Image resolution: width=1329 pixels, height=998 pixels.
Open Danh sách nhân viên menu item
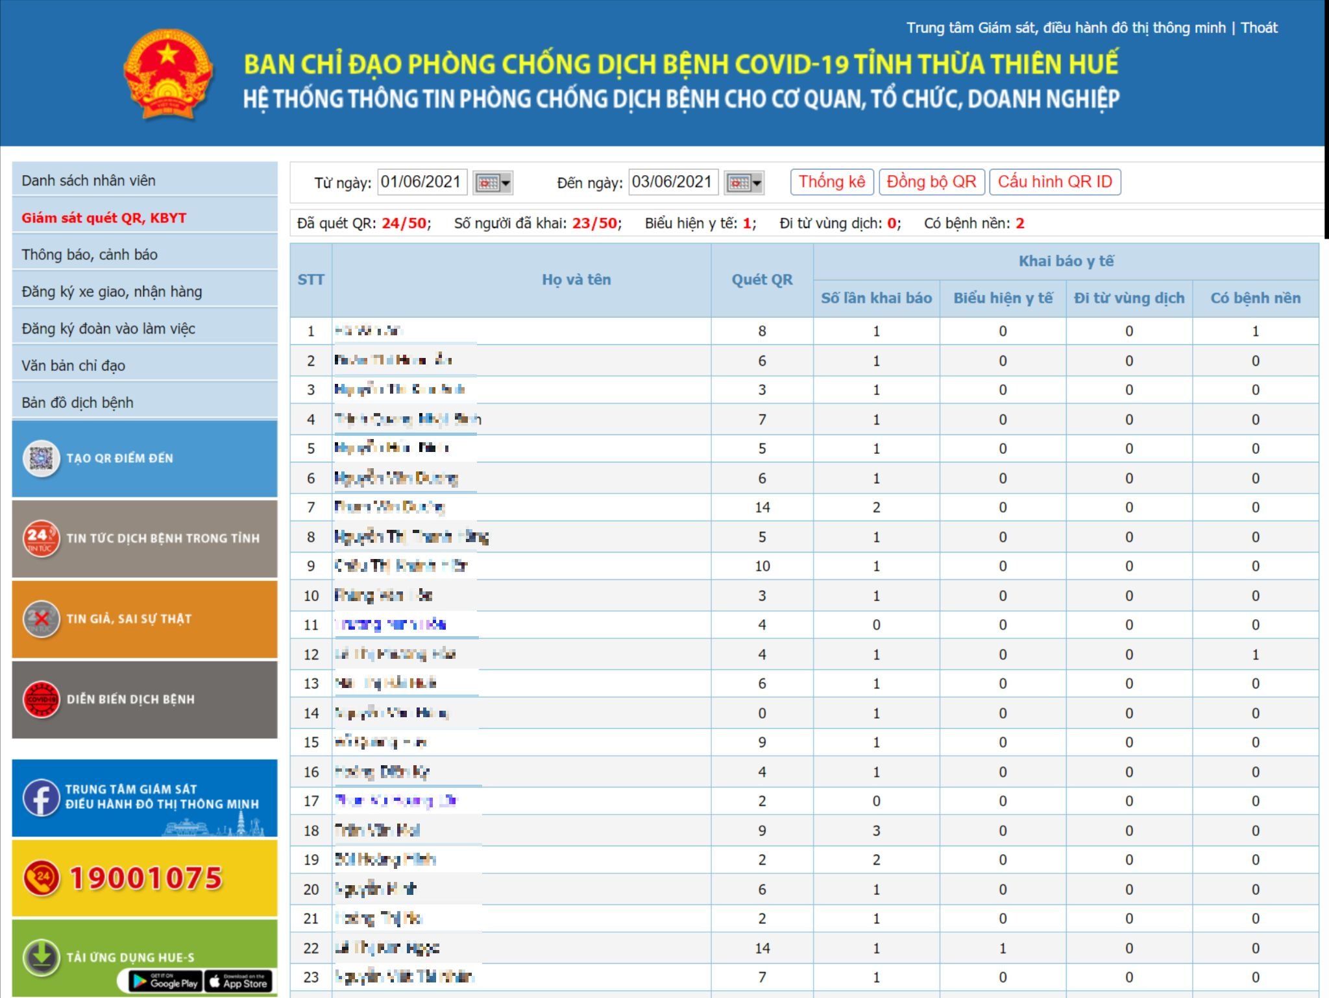coord(88,180)
